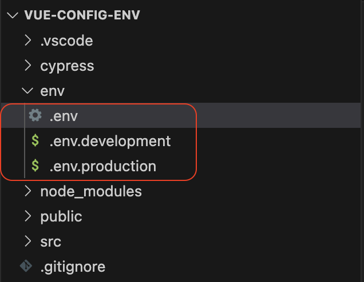Select the cypress folder name
This screenshot has width=364, height=282.
click(67, 66)
